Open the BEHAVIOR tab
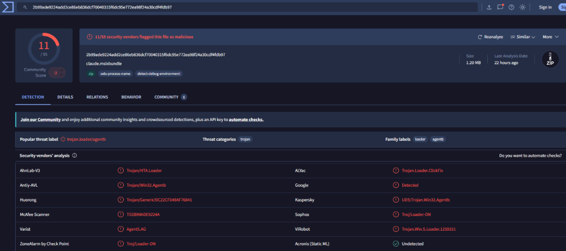Image resolution: width=566 pixels, height=251 pixels. coord(132,97)
